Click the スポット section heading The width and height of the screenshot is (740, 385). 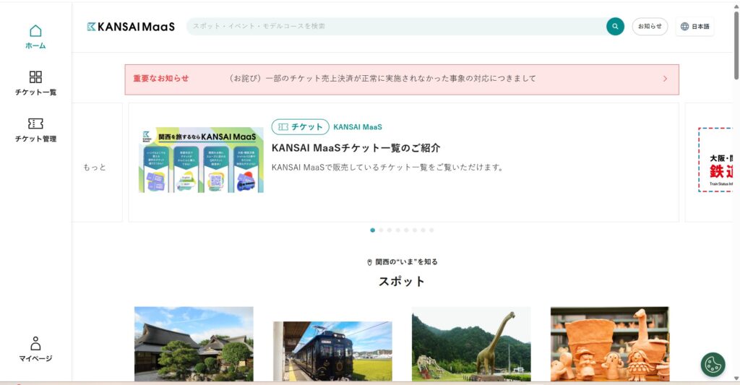402,282
